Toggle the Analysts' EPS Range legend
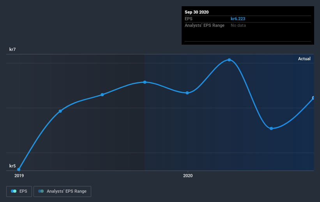Screen dimensions: 320x202 coord(62,192)
